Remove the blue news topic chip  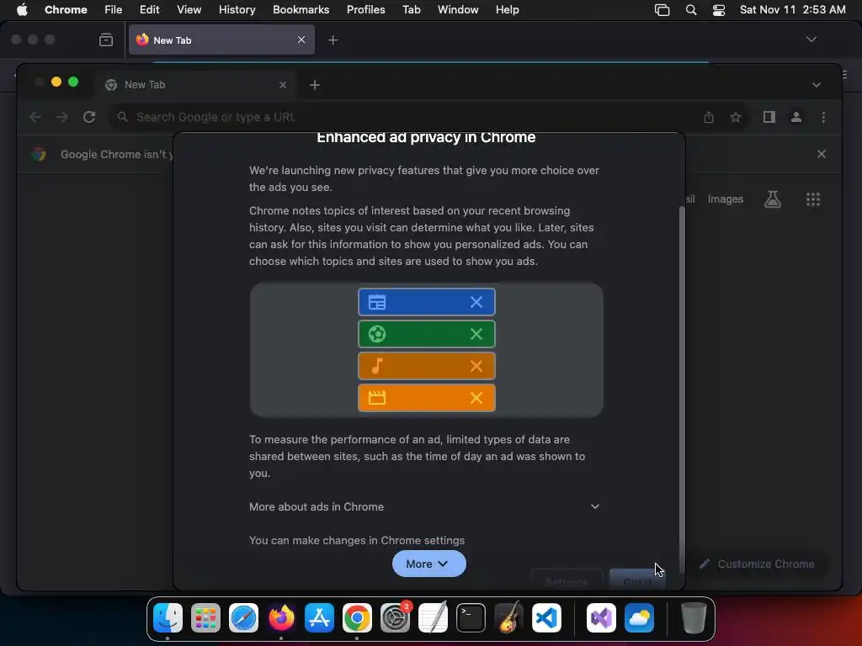tap(476, 302)
